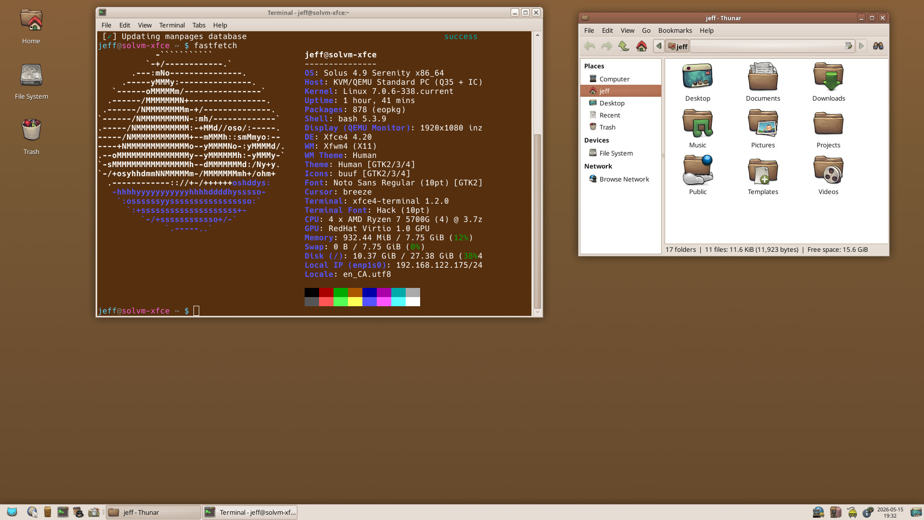Click the right path-scroll arrow in Thunar
The width and height of the screenshot is (924, 520).
[x=861, y=46]
